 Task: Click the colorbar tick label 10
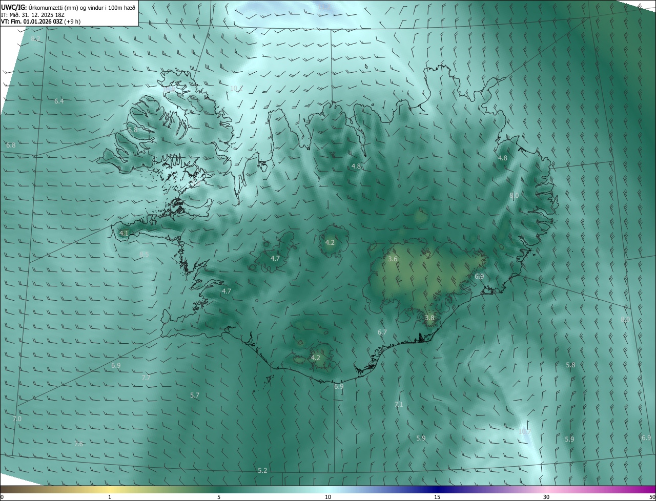pos(328,497)
